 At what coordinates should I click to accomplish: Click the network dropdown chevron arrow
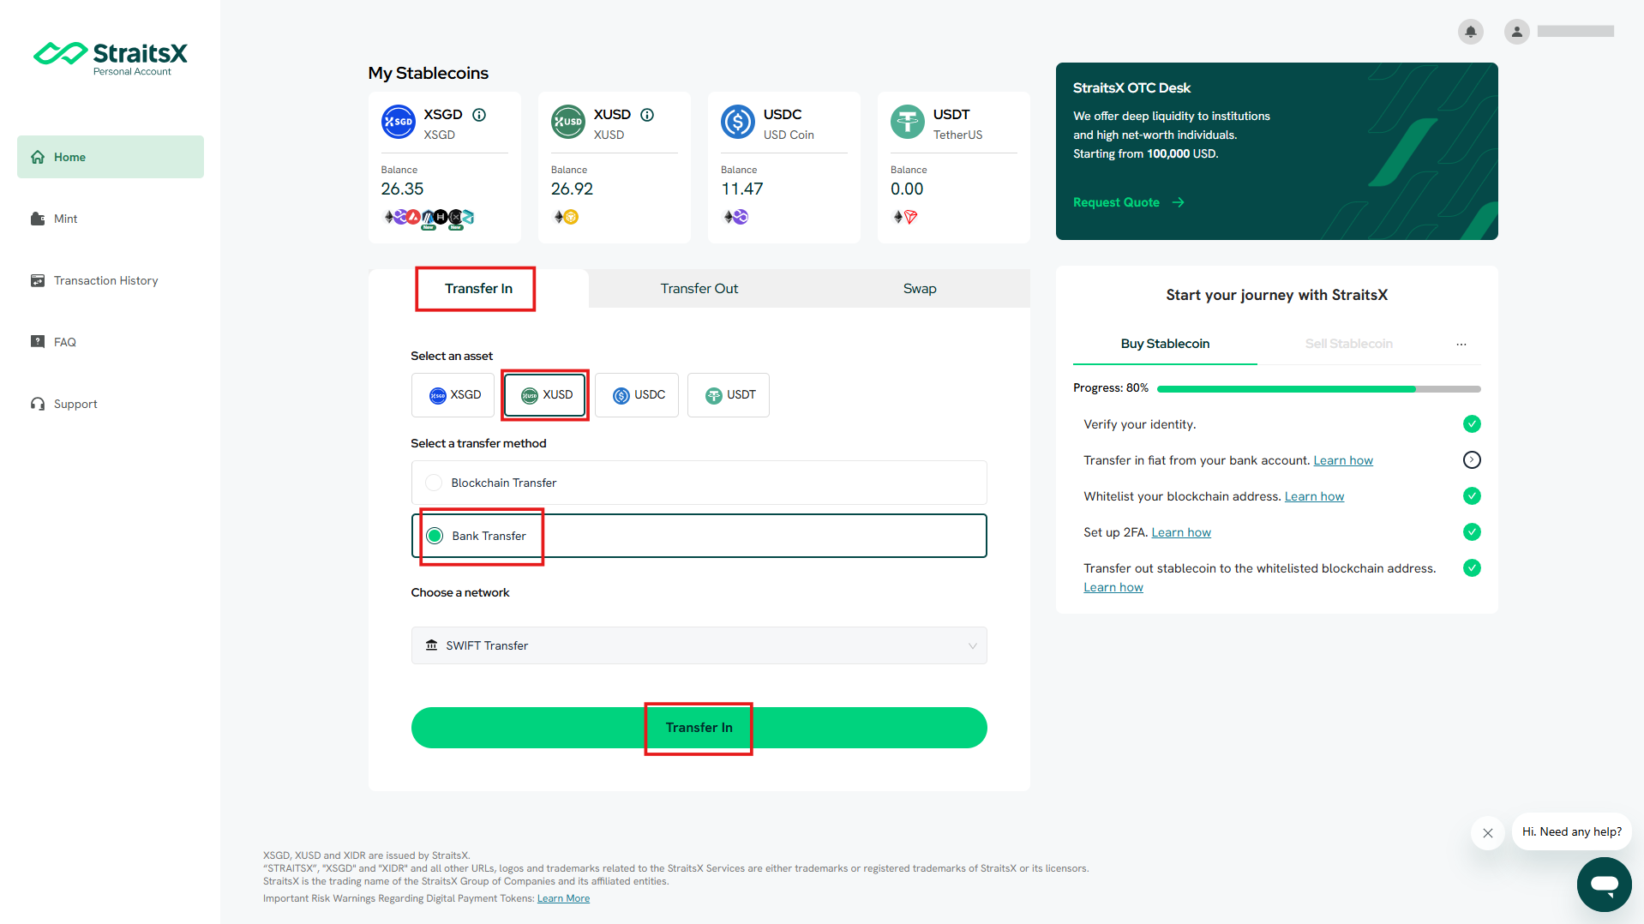(x=972, y=645)
